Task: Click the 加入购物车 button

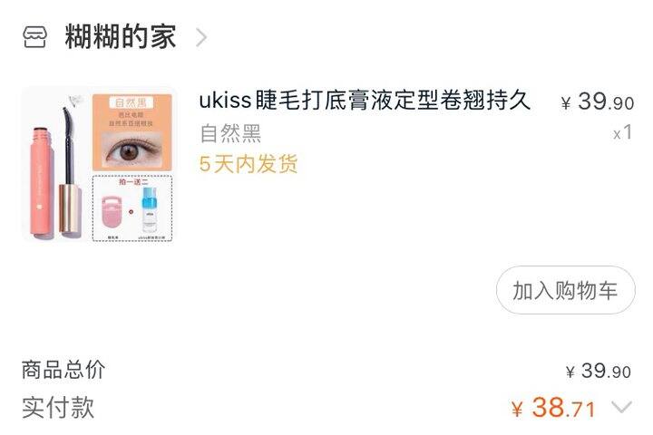Action: (x=565, y=290)
